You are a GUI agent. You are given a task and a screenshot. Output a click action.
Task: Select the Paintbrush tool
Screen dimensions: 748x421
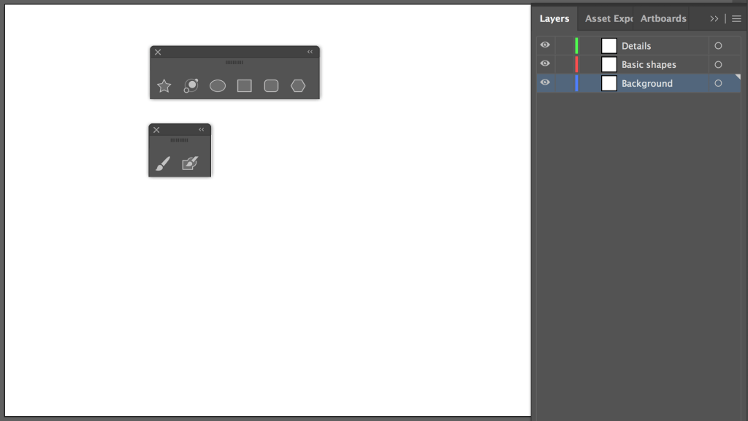(163, 164)
